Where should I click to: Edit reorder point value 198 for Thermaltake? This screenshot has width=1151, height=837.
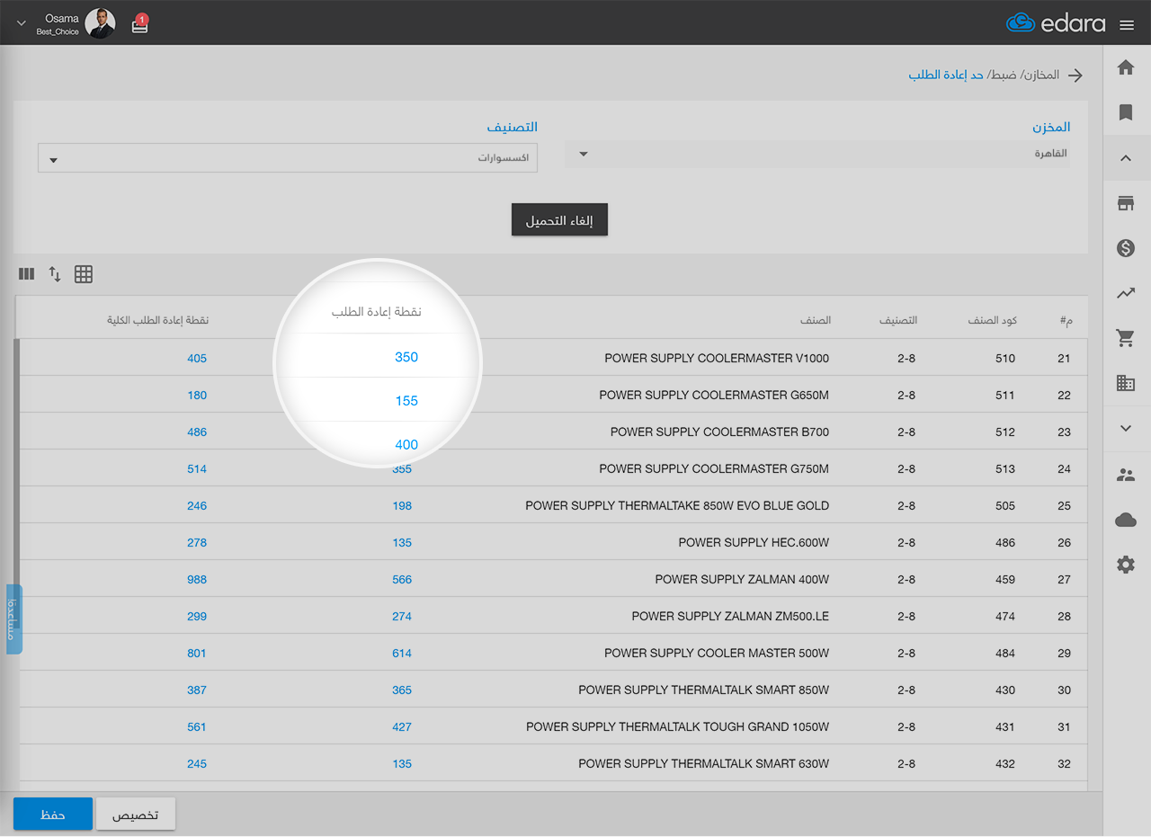click(x=402, y=506)
